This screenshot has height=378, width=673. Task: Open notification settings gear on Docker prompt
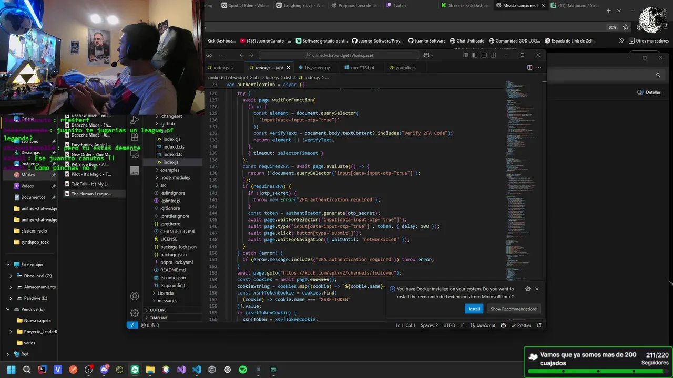(x=527, y=289)
